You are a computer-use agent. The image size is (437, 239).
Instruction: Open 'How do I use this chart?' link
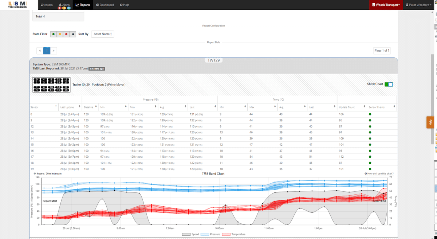tap(379, 174)
